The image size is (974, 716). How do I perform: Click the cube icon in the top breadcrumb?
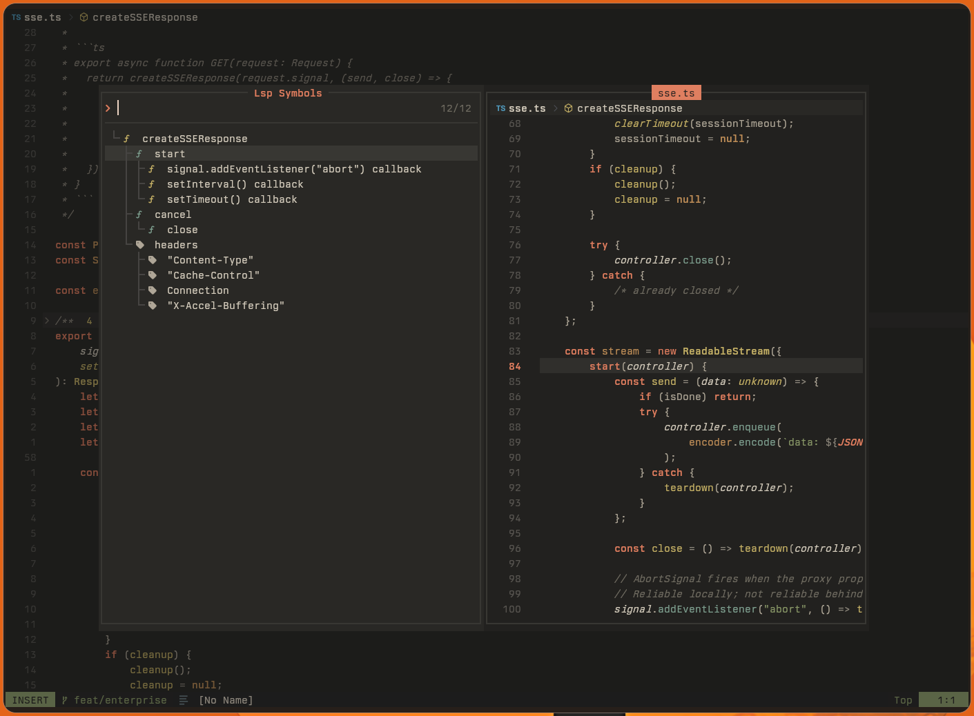point(84,17)
